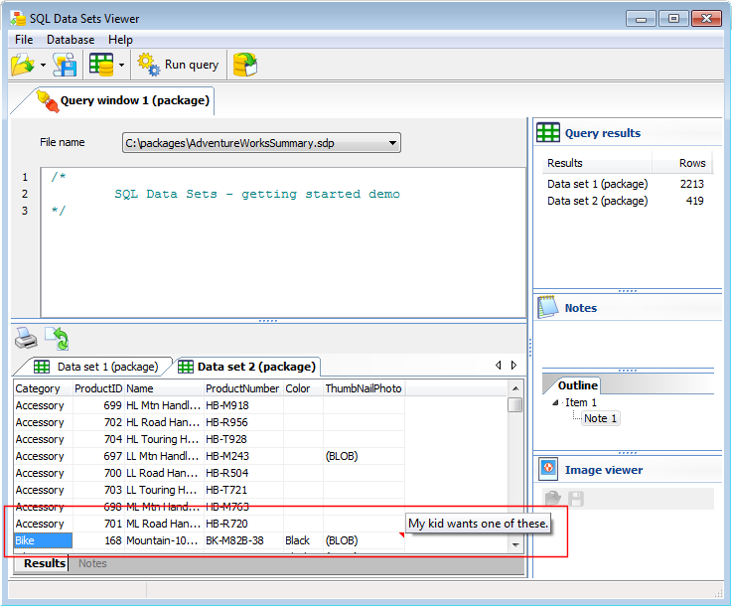Screen dimensions: 732x606
Task: Click the Image viewer panel icon
Action: tap(547, 470)
